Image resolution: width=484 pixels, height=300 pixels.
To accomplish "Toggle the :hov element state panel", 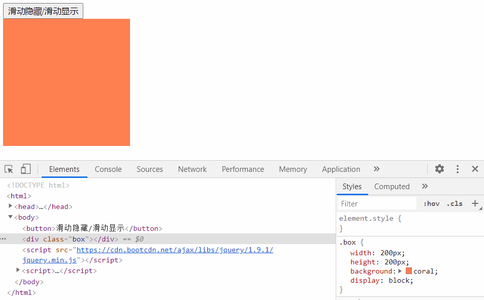I will [x=431, y=203].
